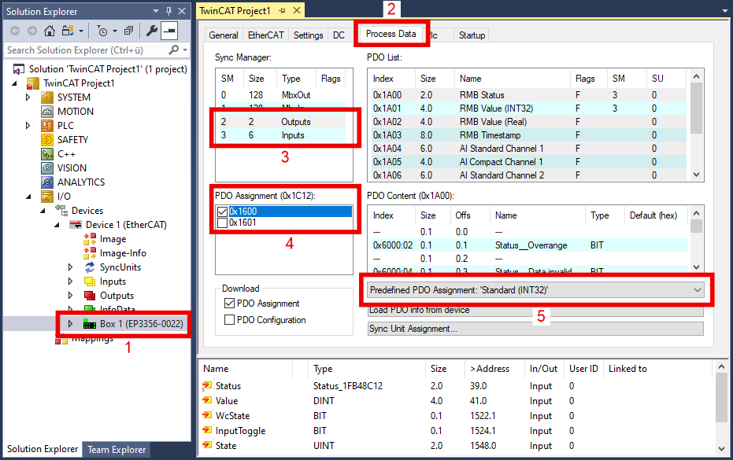Check the 0x1601 PDO assignment checkbox
The image size is (733, 460).
click(x=223, y=223)
